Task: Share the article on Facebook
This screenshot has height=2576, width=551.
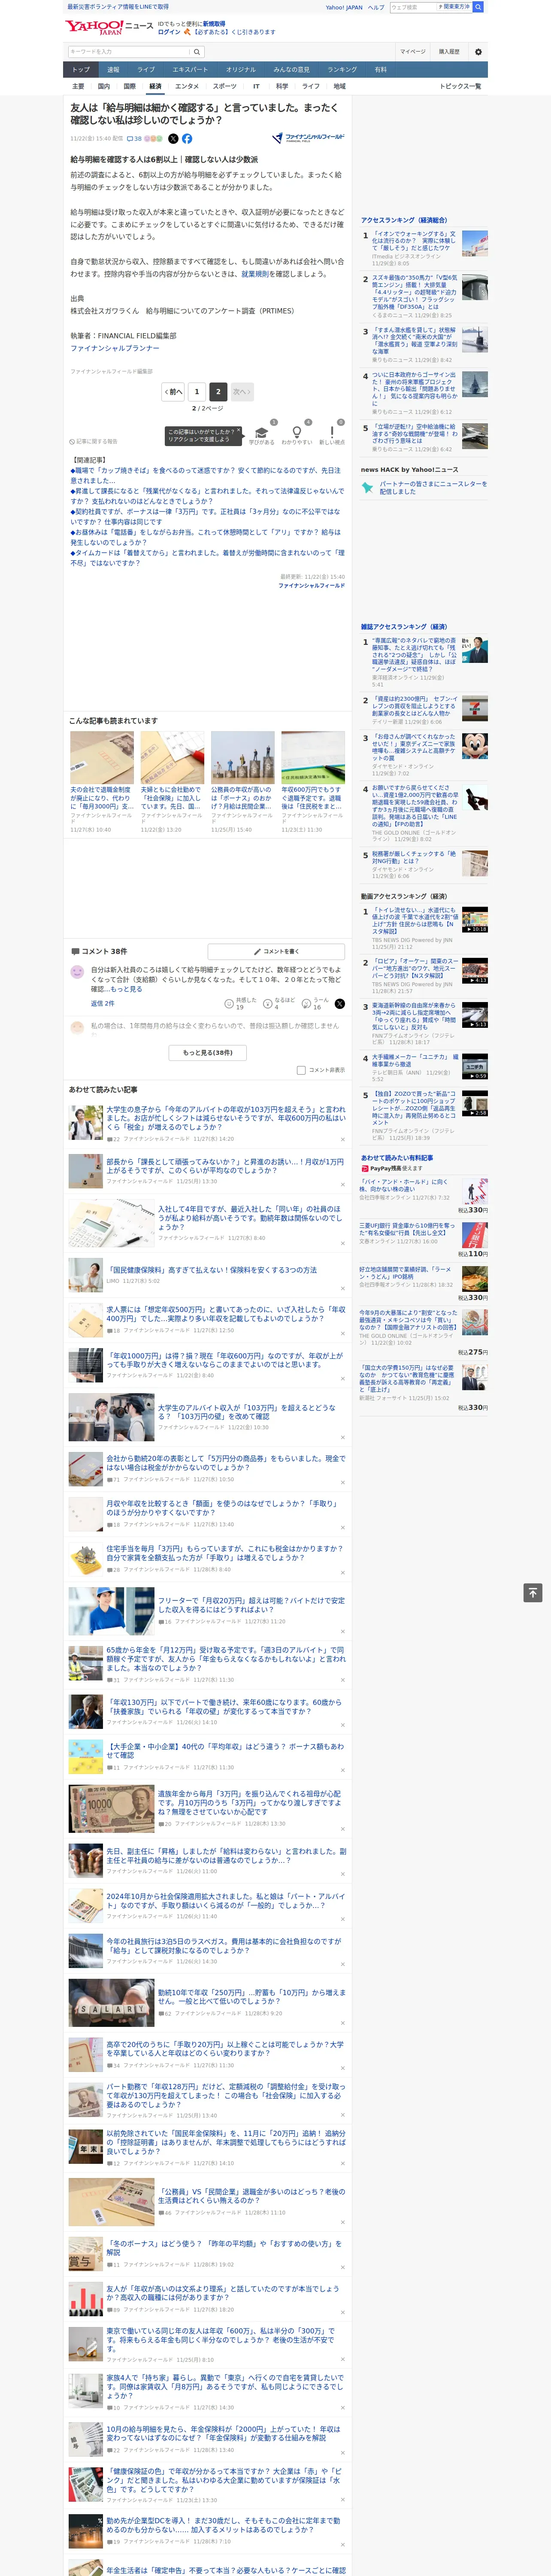Action: 187,139
